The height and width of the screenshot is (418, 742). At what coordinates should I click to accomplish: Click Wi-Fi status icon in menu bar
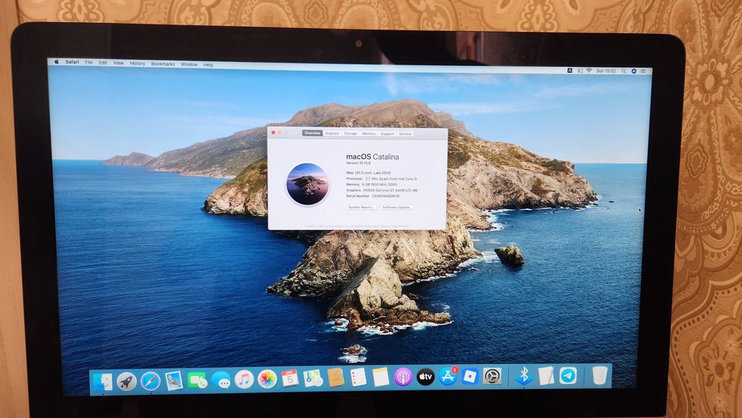[589, 71]
